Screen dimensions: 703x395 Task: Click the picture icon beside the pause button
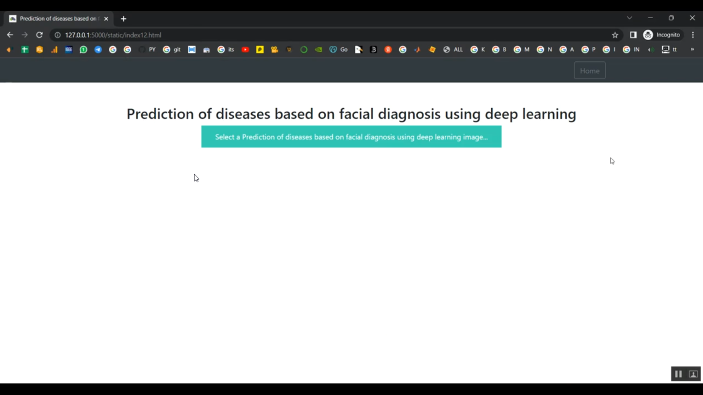(x=694, y=374)
